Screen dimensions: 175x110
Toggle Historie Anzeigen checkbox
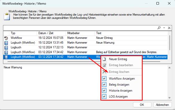104,91
